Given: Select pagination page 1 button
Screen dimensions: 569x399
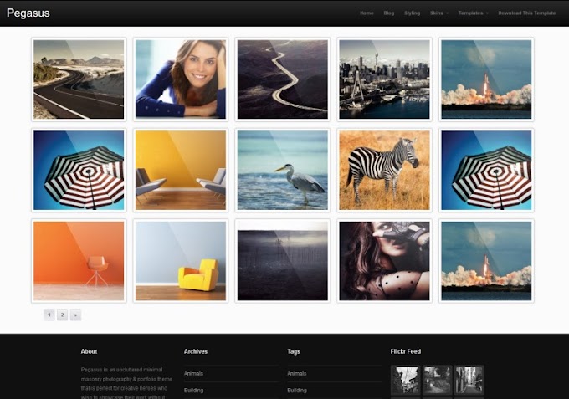Looking at the screenshot, I should point(49,315).
